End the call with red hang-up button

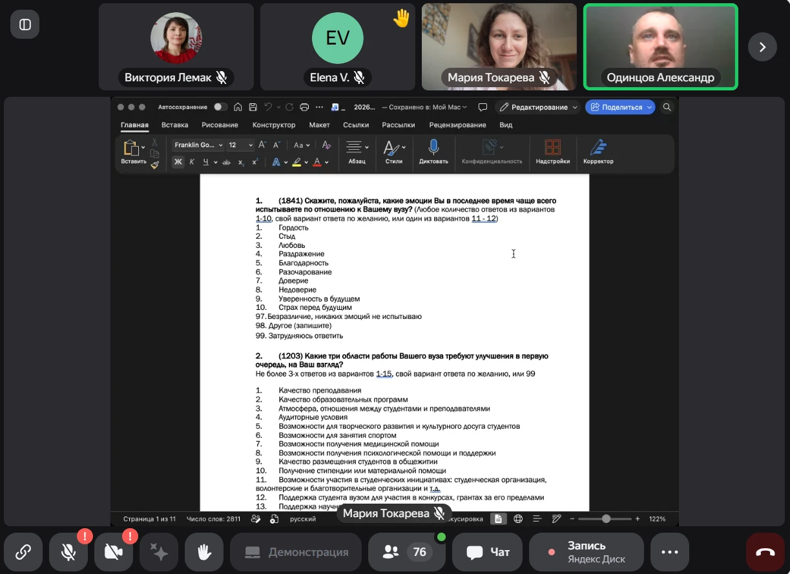tap(765, 552)
